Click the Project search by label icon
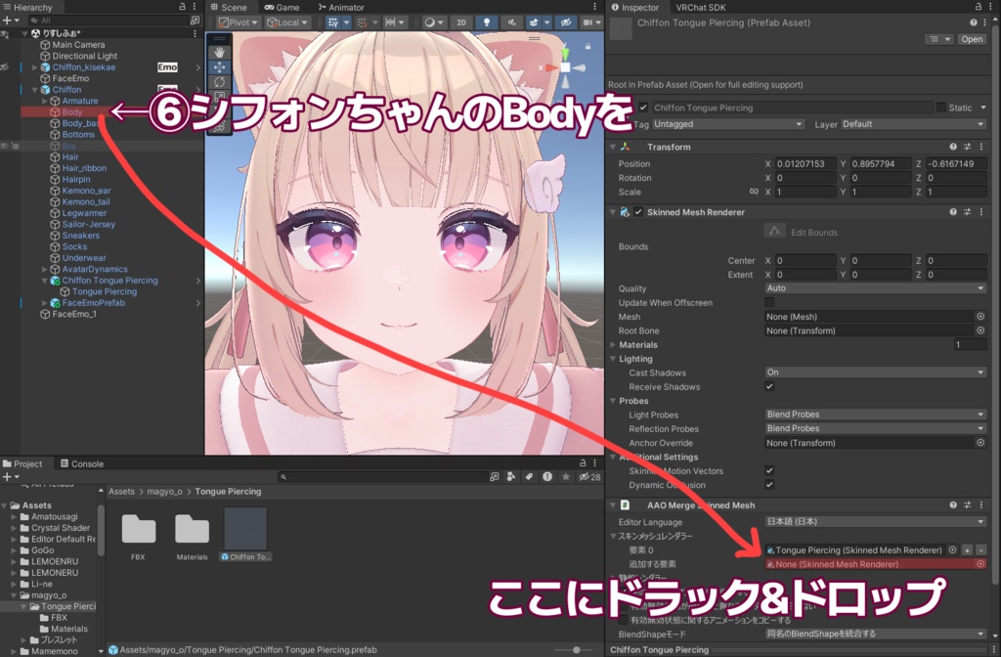This screenshot has height=657, width=1001. (x=529, y=476)
